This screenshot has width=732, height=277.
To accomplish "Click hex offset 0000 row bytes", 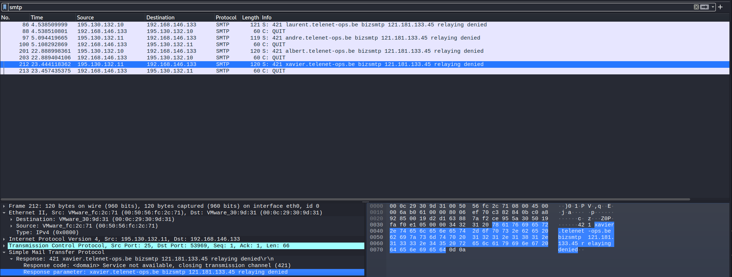I will pos(469,206).
